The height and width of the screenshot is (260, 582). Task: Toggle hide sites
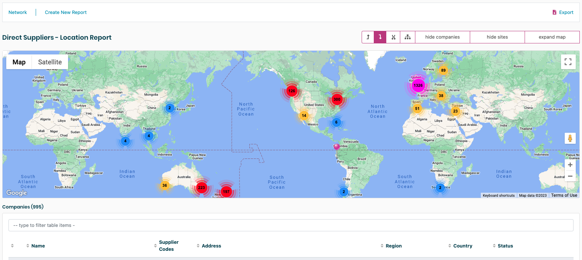pos(497,37)
